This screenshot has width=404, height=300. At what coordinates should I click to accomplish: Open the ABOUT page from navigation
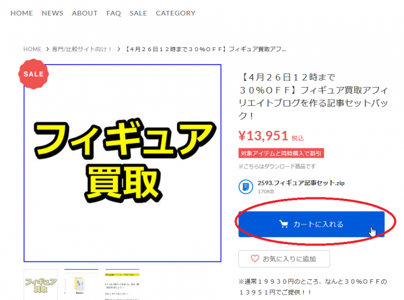[85, 13]
